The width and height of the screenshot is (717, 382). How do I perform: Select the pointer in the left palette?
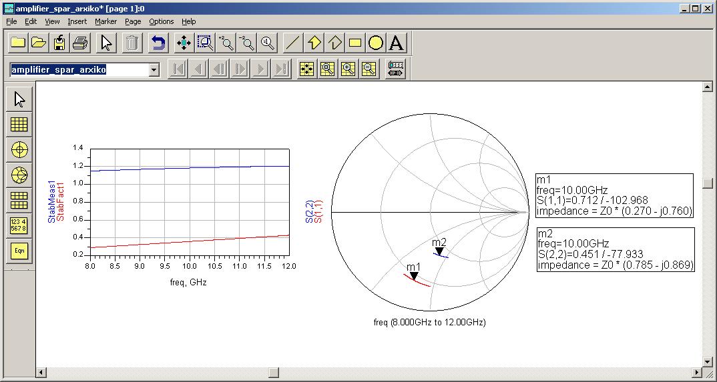(19, 99)
